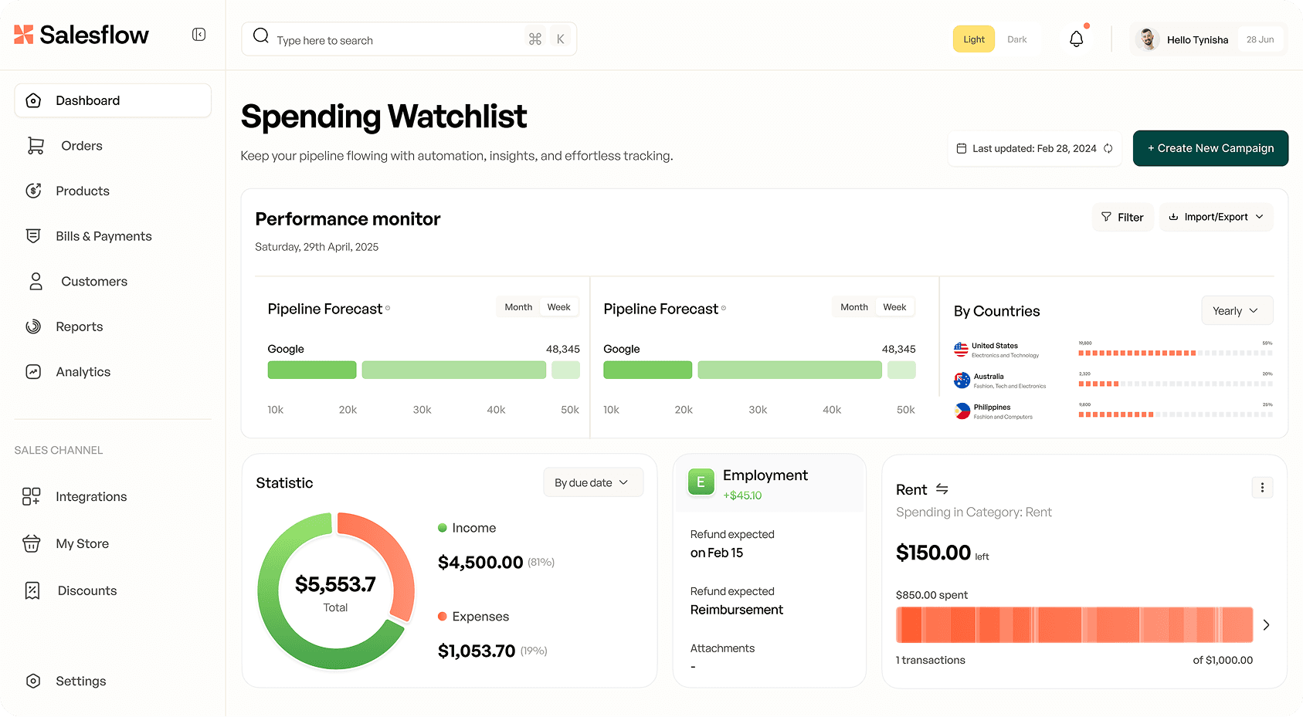Click the Products icon in sidebar
1303x717 pixels.
click(33, 191)
